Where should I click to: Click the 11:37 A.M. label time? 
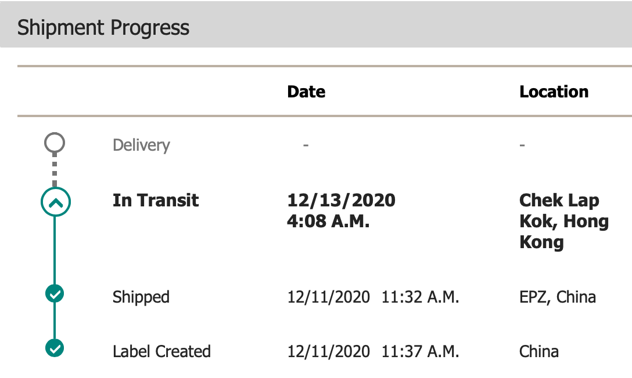point(420,351)
